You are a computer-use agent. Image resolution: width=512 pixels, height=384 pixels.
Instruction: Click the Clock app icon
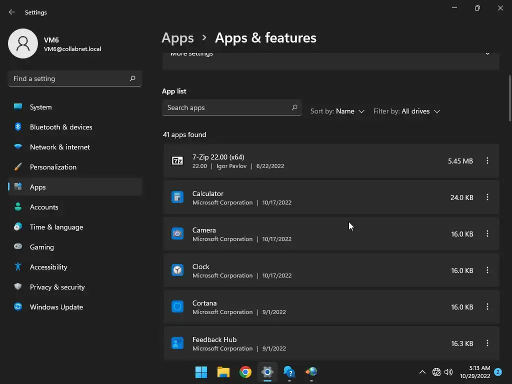click(x=177, y=270)
